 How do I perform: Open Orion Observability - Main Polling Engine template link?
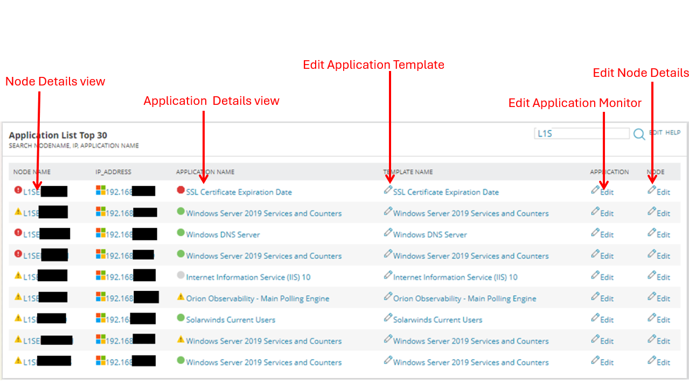click(x=465, y=298)
